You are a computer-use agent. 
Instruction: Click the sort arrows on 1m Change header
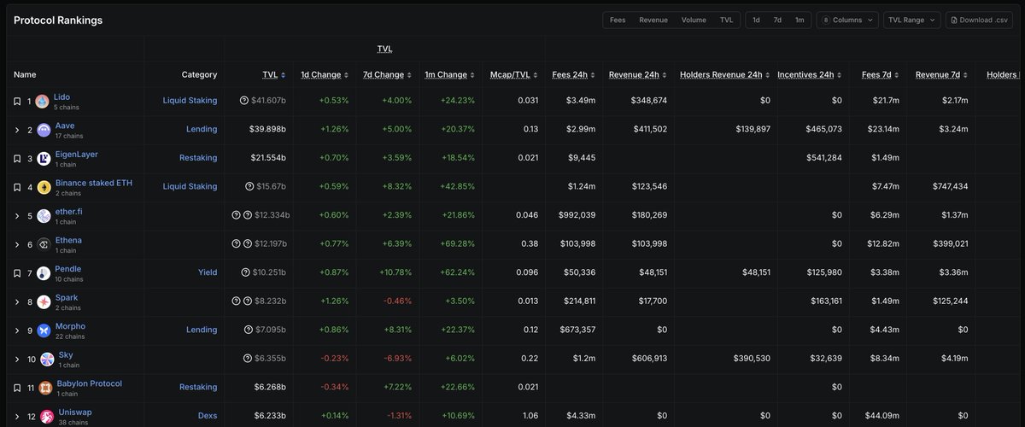471,75
